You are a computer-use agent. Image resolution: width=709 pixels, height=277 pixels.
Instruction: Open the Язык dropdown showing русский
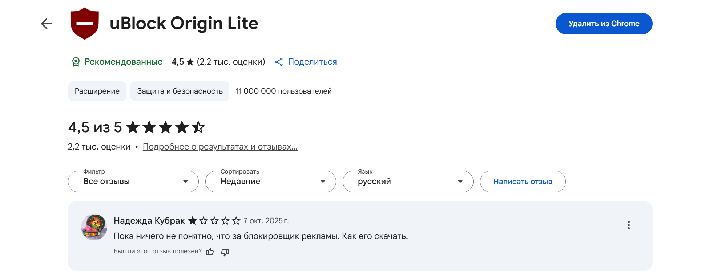pos(408,182)
